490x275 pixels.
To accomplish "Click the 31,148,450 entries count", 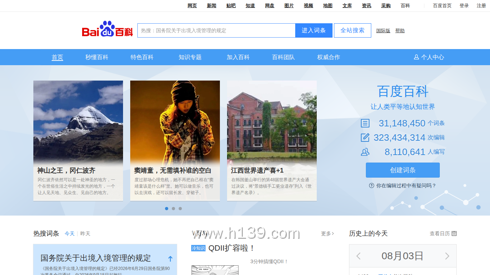I will (402, 123).
